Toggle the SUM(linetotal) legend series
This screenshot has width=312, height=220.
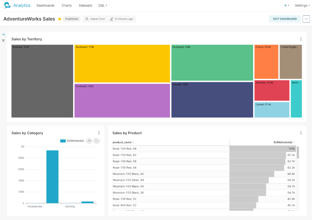[72, 141]
